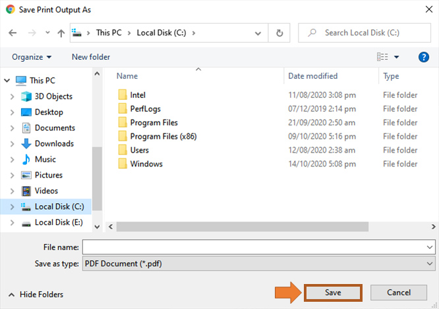Expand Downloads tree node
The width and height of the screenshot is (439, 309).
point(12,144)
